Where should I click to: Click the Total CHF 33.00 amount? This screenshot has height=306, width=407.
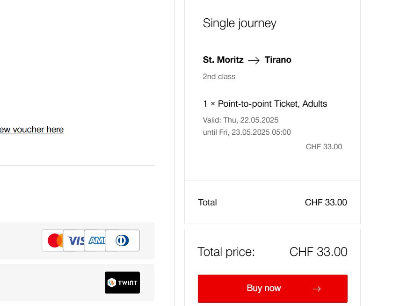point(326,203)
